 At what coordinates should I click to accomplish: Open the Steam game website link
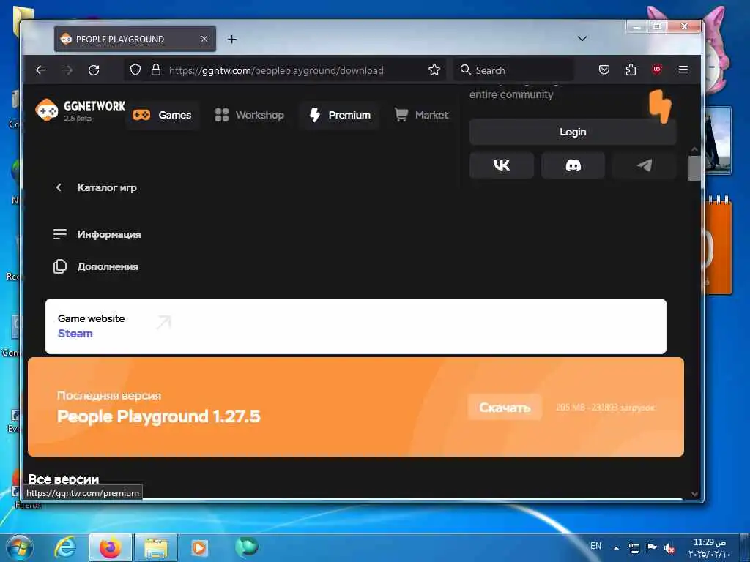[x=75, y=334]
